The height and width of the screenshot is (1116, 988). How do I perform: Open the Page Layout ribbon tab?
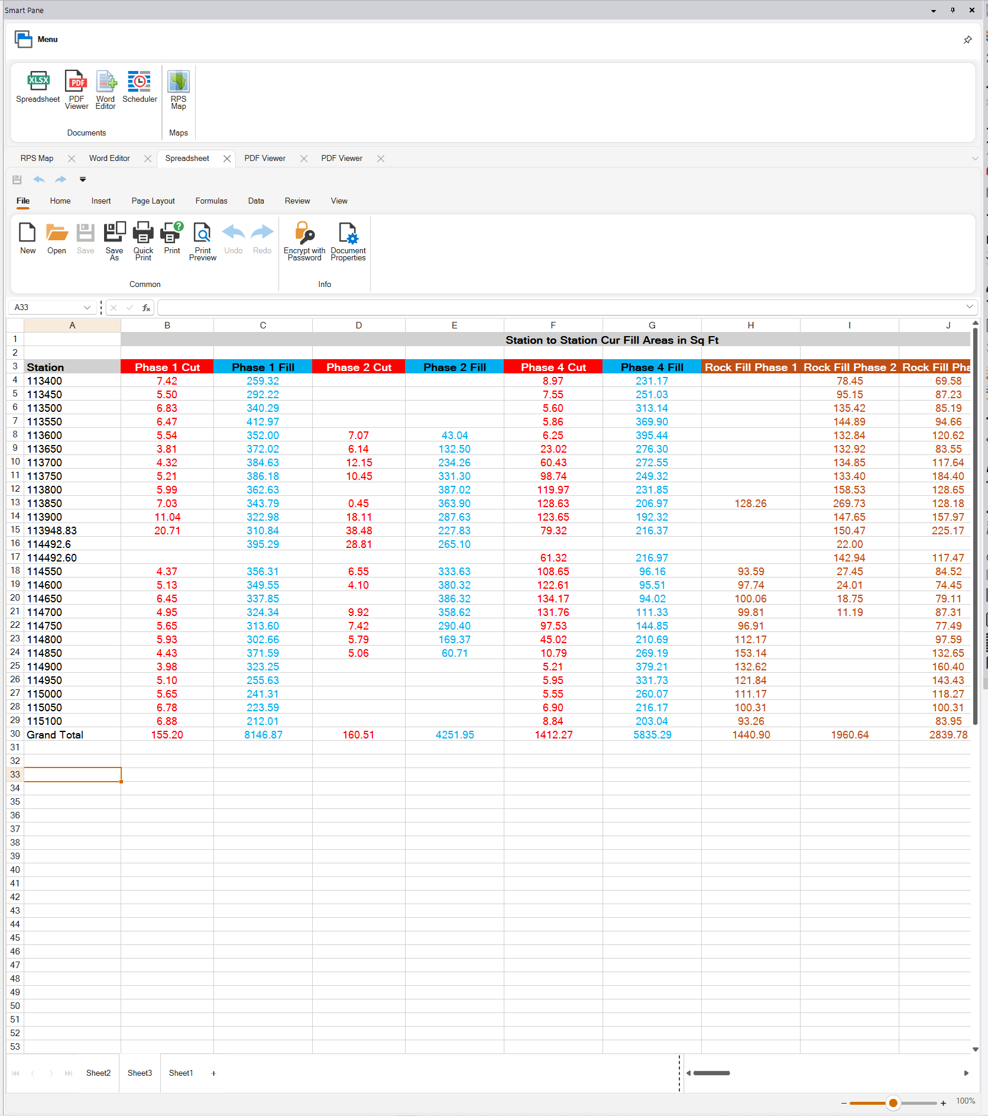153,201
